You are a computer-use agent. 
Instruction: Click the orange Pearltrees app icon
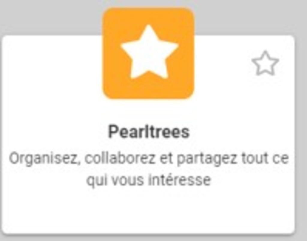149,53
